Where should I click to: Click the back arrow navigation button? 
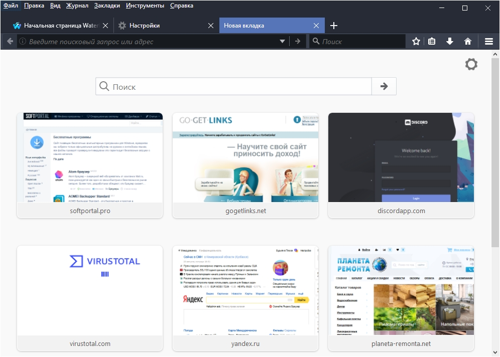(10, 42)
